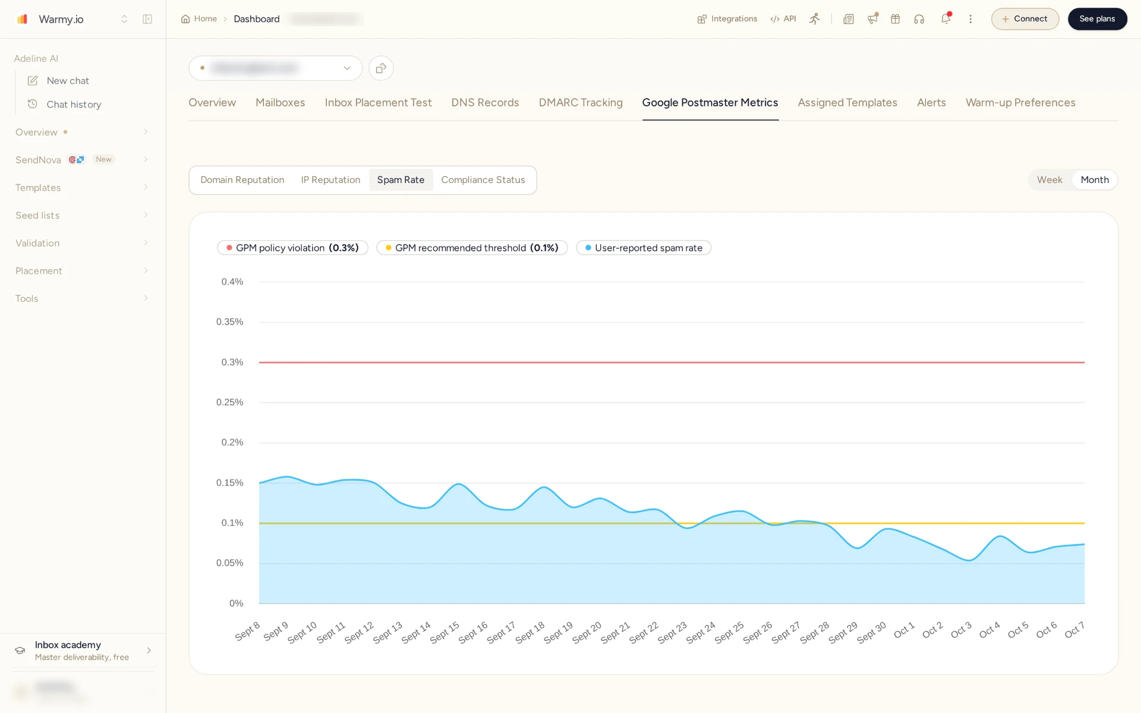Open the API code icon
Screen dimensions: 1141x713
[775, 19]
